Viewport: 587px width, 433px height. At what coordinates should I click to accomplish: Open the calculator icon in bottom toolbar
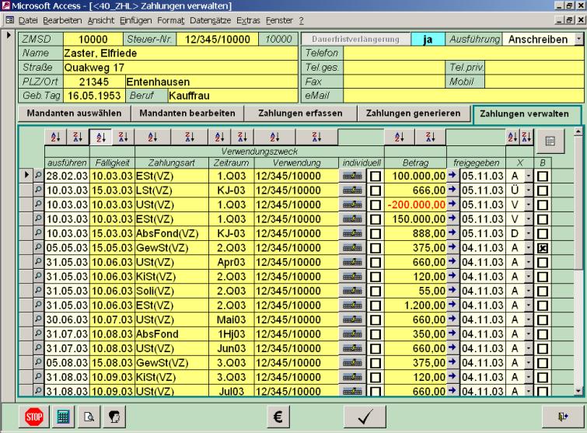tap(64, 416)
